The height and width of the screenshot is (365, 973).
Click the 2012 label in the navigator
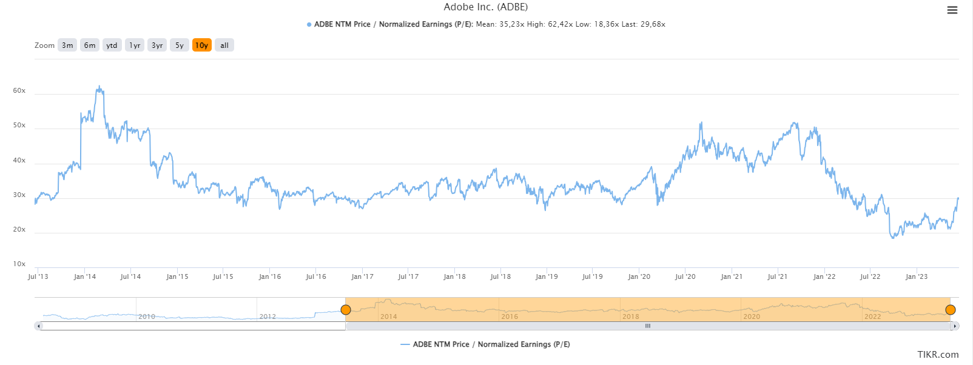coord(268,316)
